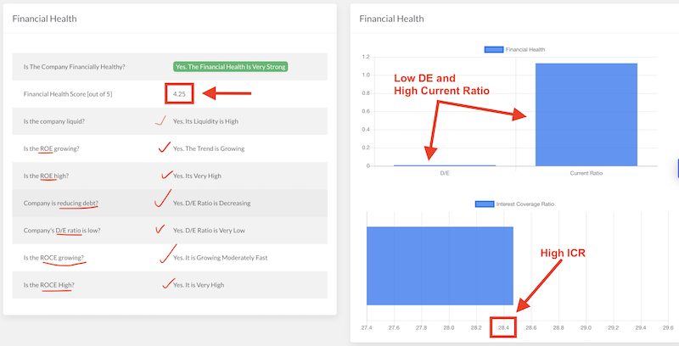Click the 29.0 axis tick value
Screen dimensions: 679x346
pyautogui.click(x=586, y=327)
